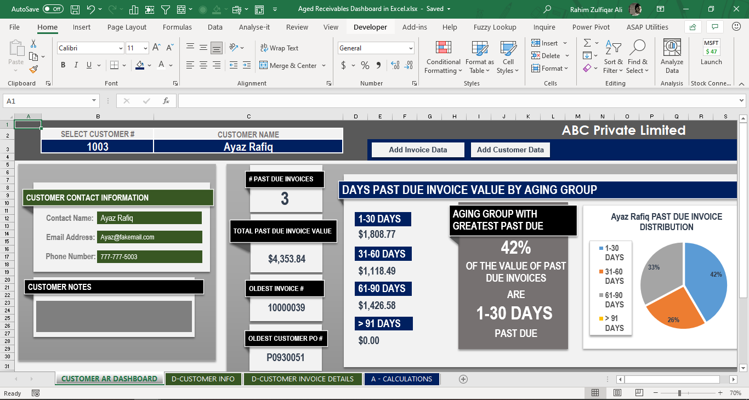This screenshot has height=400, width=749.
Task: Apply Percent Style format
Action: 365,65
